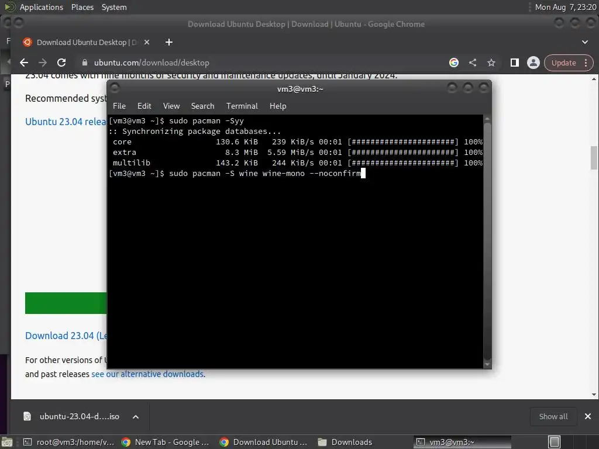This screenshot has height=449, width=599.
Task: Switch to root@vm3 terminal in taskbar
Action: 69,442
